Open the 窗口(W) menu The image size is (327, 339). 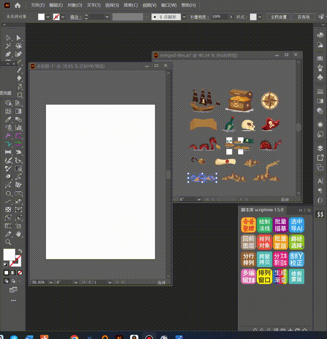pyautogui.click(x=169, y=5)
